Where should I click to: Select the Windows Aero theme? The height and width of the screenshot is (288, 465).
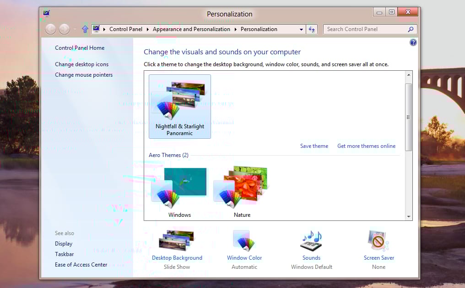click(x=179, y=192)
